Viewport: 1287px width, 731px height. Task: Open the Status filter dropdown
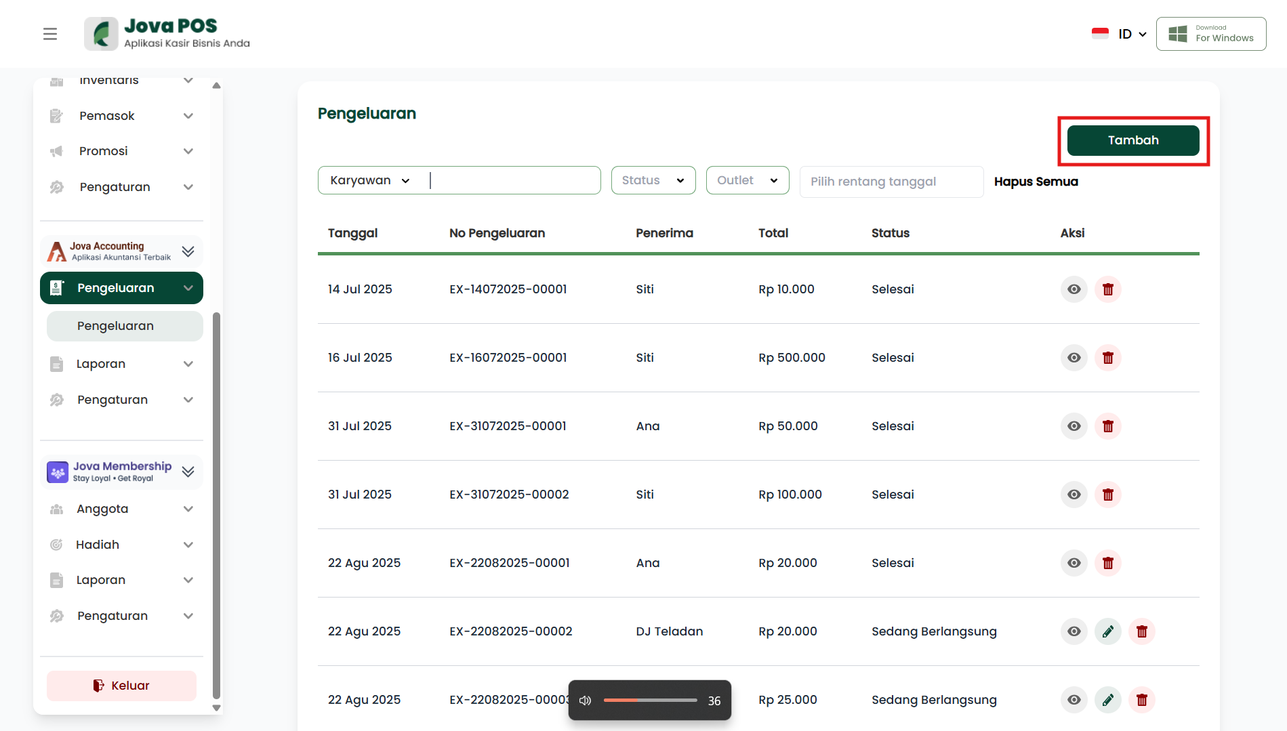(x=653, y=180)
